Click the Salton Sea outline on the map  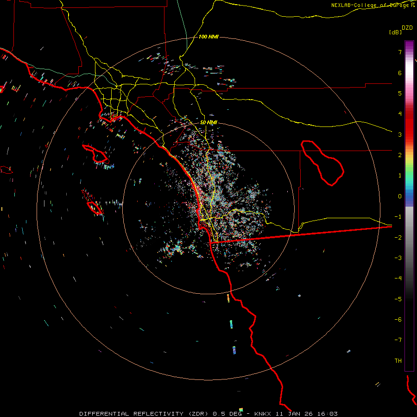322,163
